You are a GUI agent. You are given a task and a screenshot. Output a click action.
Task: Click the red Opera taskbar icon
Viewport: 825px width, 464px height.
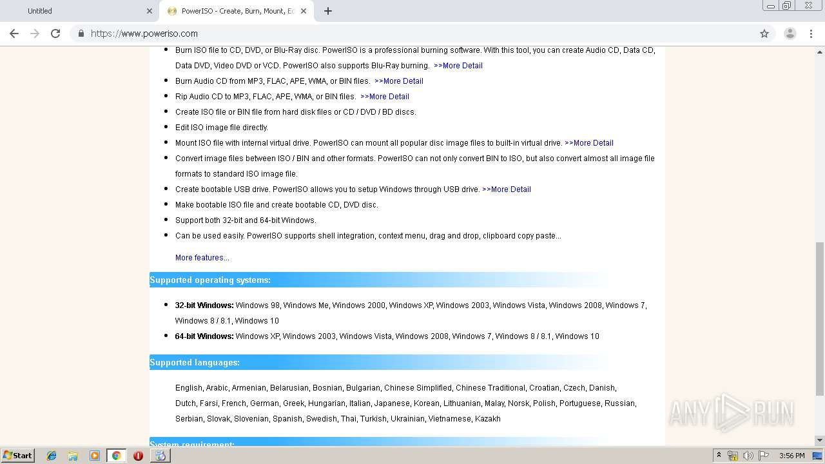(138, 456)
